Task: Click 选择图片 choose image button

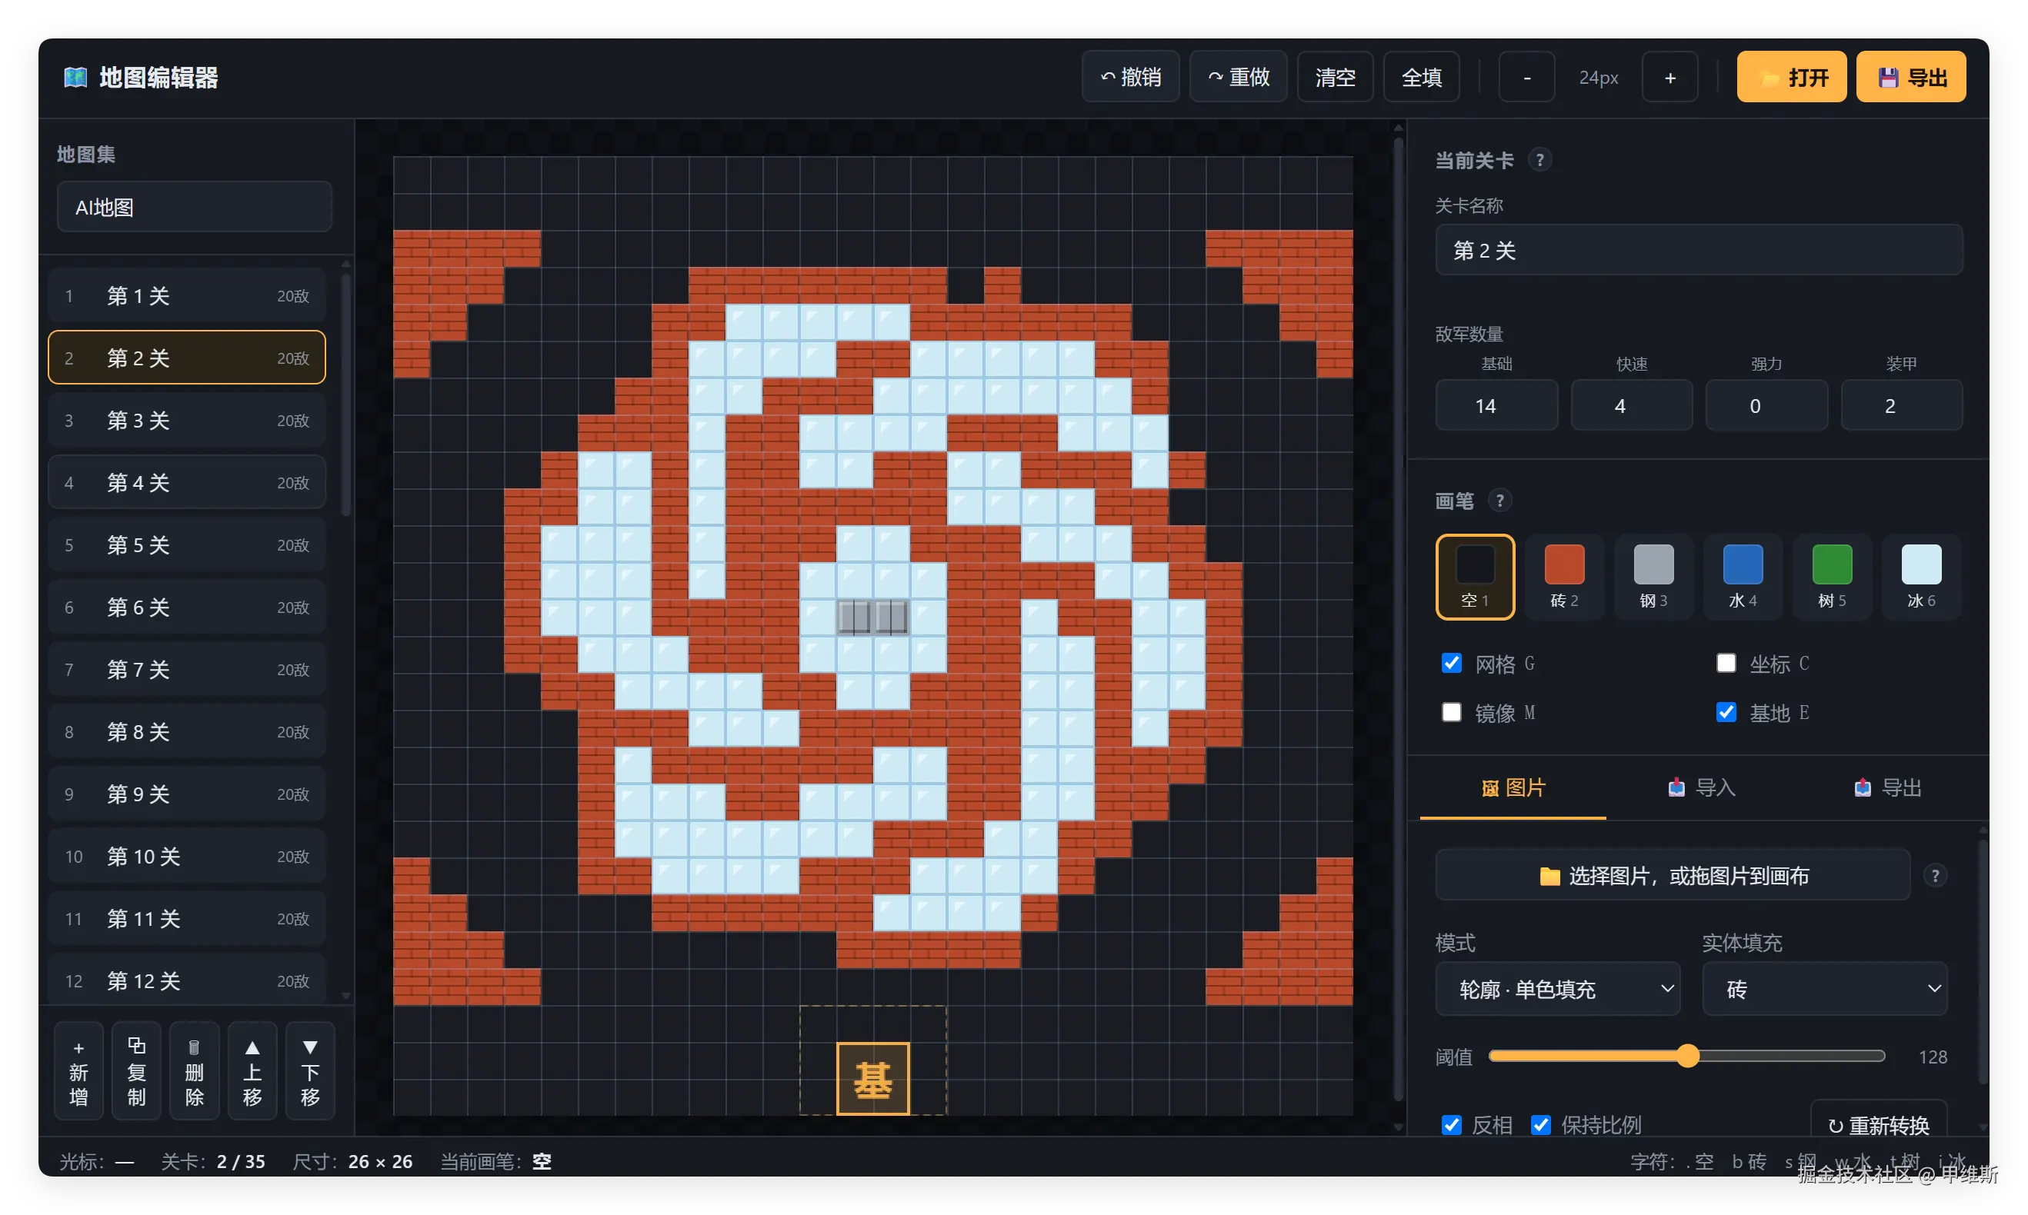Action: click(1673, 876)
